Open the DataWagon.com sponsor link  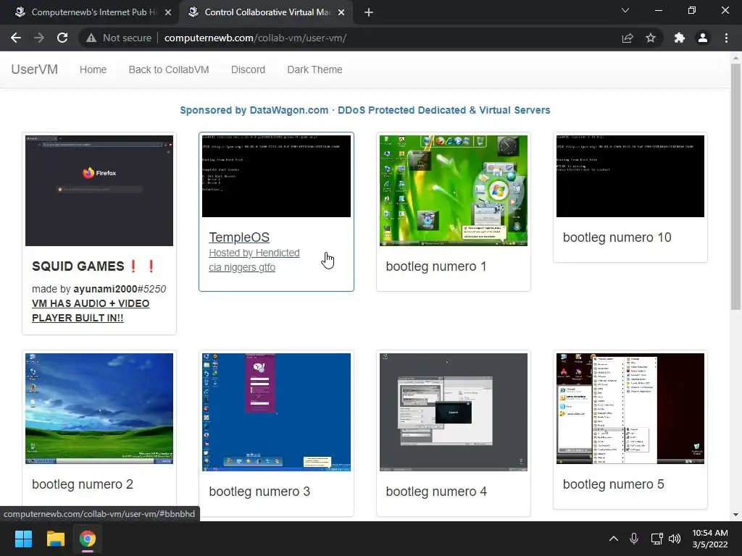tap(365, 110)
